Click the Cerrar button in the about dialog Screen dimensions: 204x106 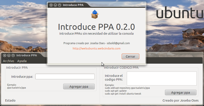[x=130, y=56]
